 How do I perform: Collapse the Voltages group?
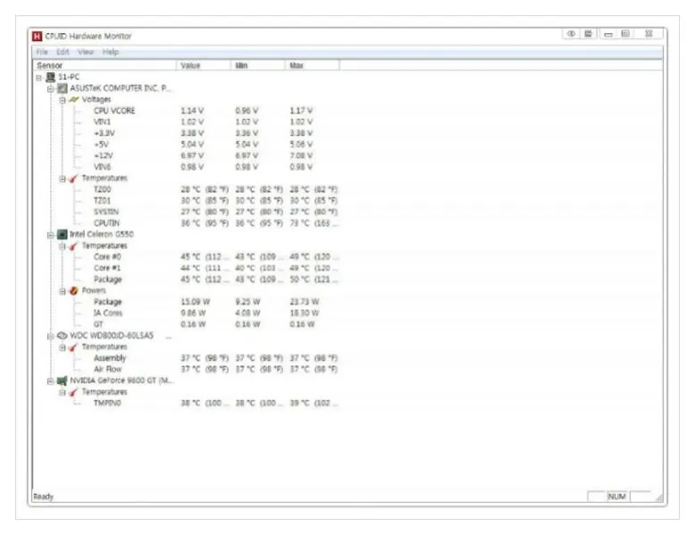63,100
